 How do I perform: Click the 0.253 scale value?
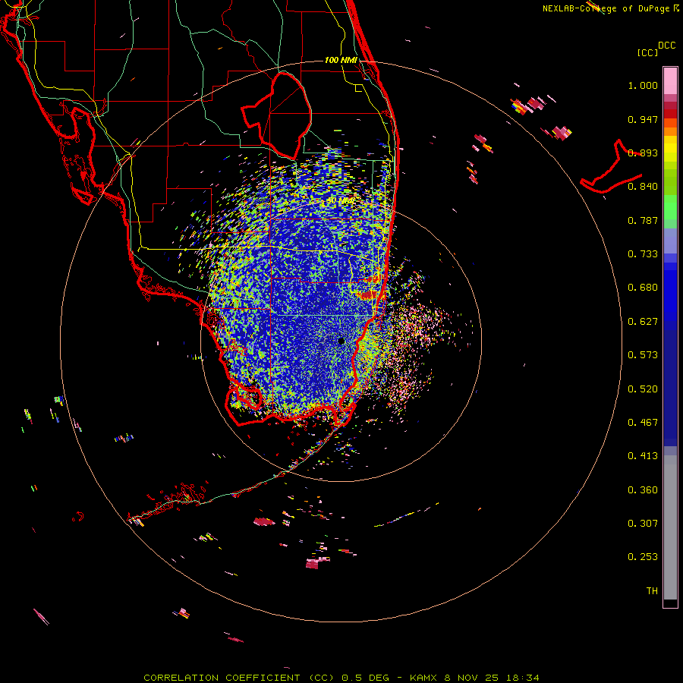pos(643,557)
